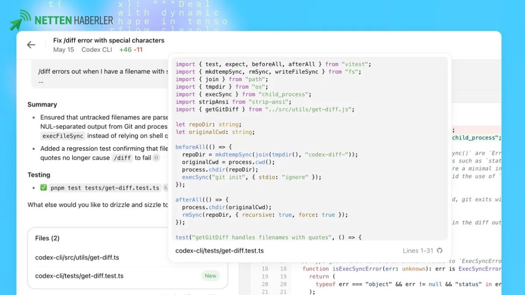Click the "execFileSync" inline code chip
The image size is (525, 295).
pos(63,136)
